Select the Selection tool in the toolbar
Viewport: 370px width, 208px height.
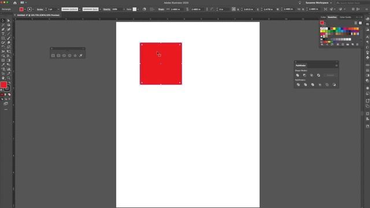coord(3,21)
